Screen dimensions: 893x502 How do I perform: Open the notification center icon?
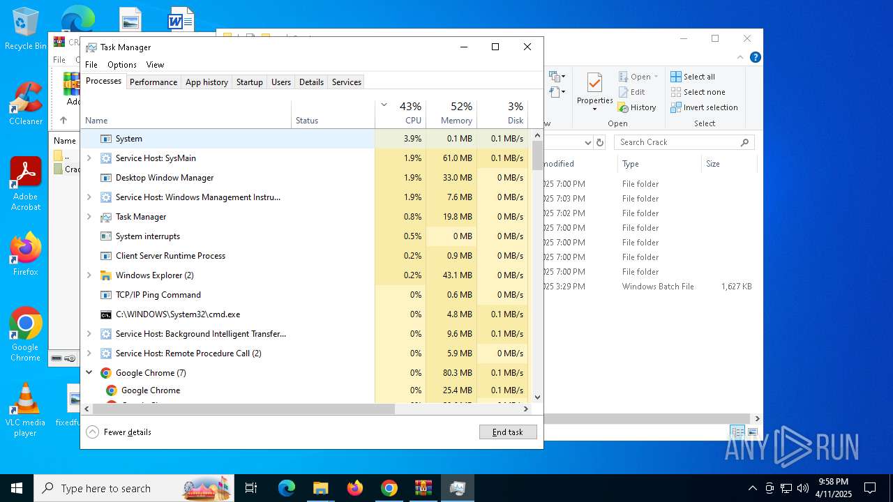(870, 488)
